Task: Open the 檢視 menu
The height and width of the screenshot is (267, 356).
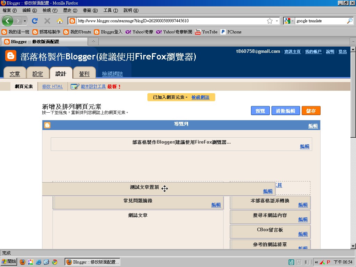Action: pyautogui.click(x=50, y=10)
